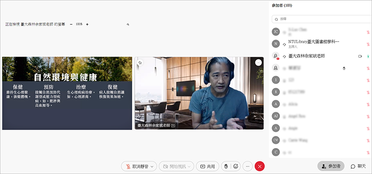The width and height of the screenshot is (372, 174).
Task: Toggle the 開始視訊 video button
Action: [174, 166]
